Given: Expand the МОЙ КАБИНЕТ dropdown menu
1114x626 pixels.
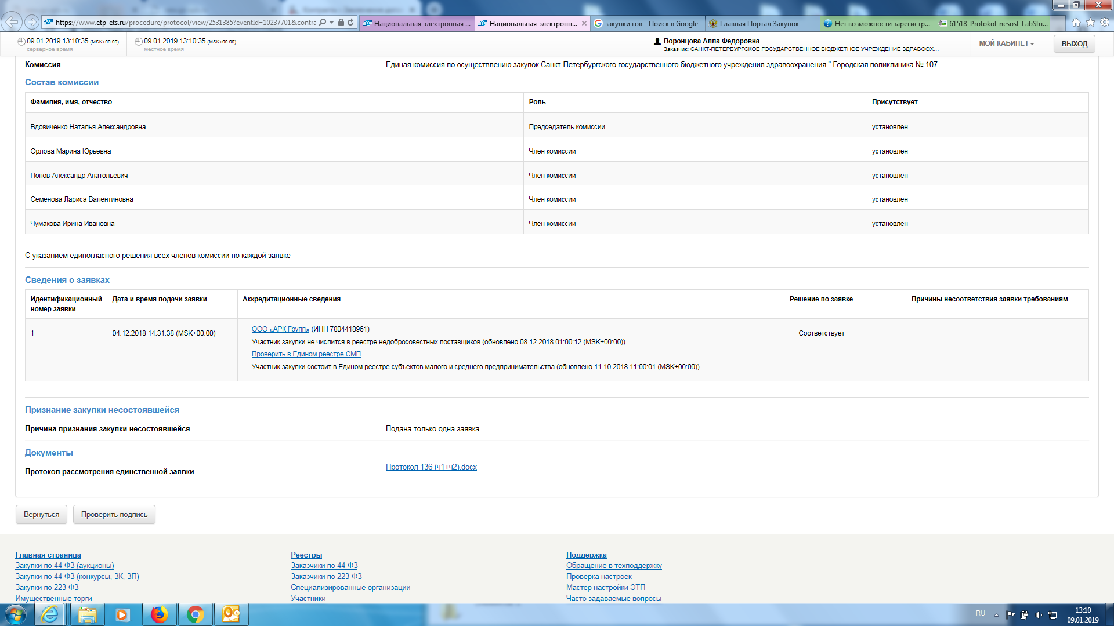Looking at the screenshot, I should click(1007, 43).
